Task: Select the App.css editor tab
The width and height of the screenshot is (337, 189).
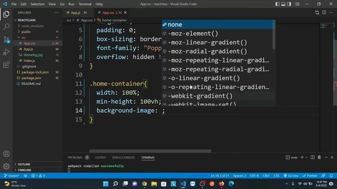Action: pyautogui.click(x=111, y=13)
